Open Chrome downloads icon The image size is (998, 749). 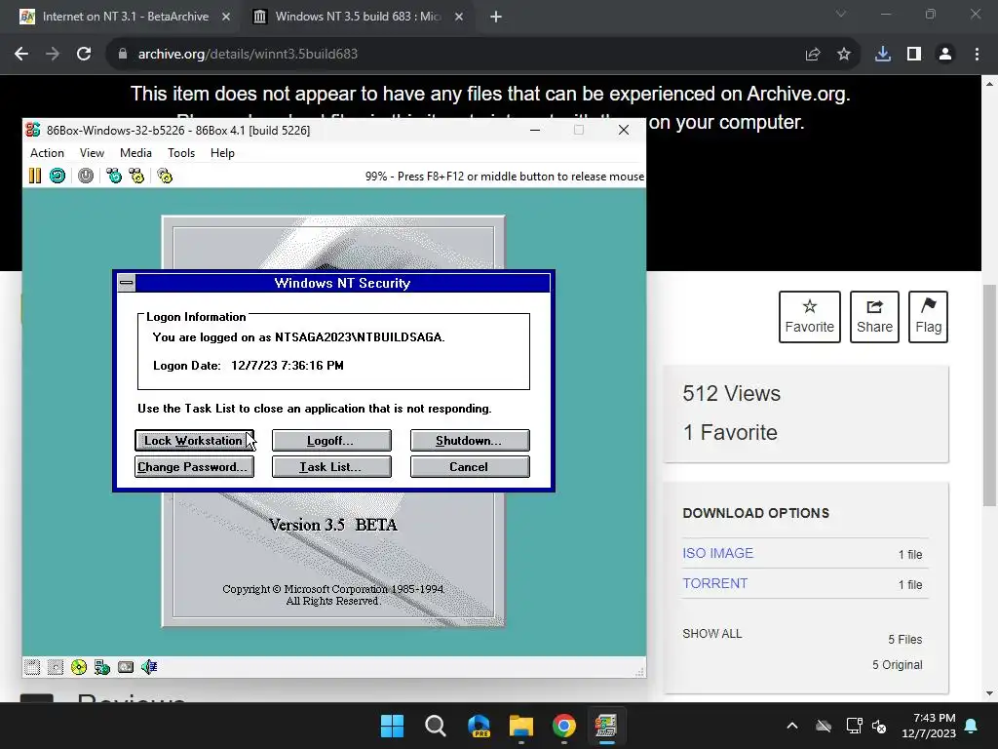coord(883,55)
